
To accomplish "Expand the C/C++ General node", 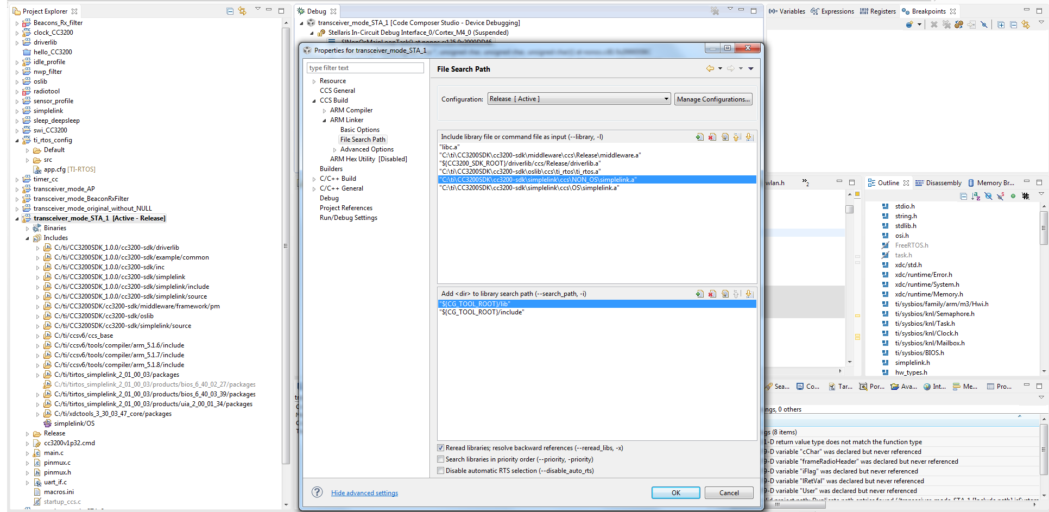I will tap(314, 189).
